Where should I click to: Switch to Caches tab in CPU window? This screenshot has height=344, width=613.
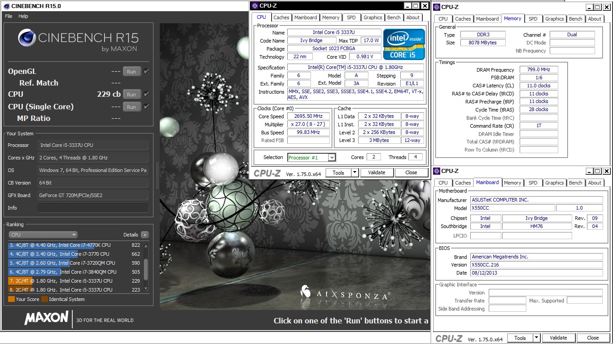click(281, 17)
